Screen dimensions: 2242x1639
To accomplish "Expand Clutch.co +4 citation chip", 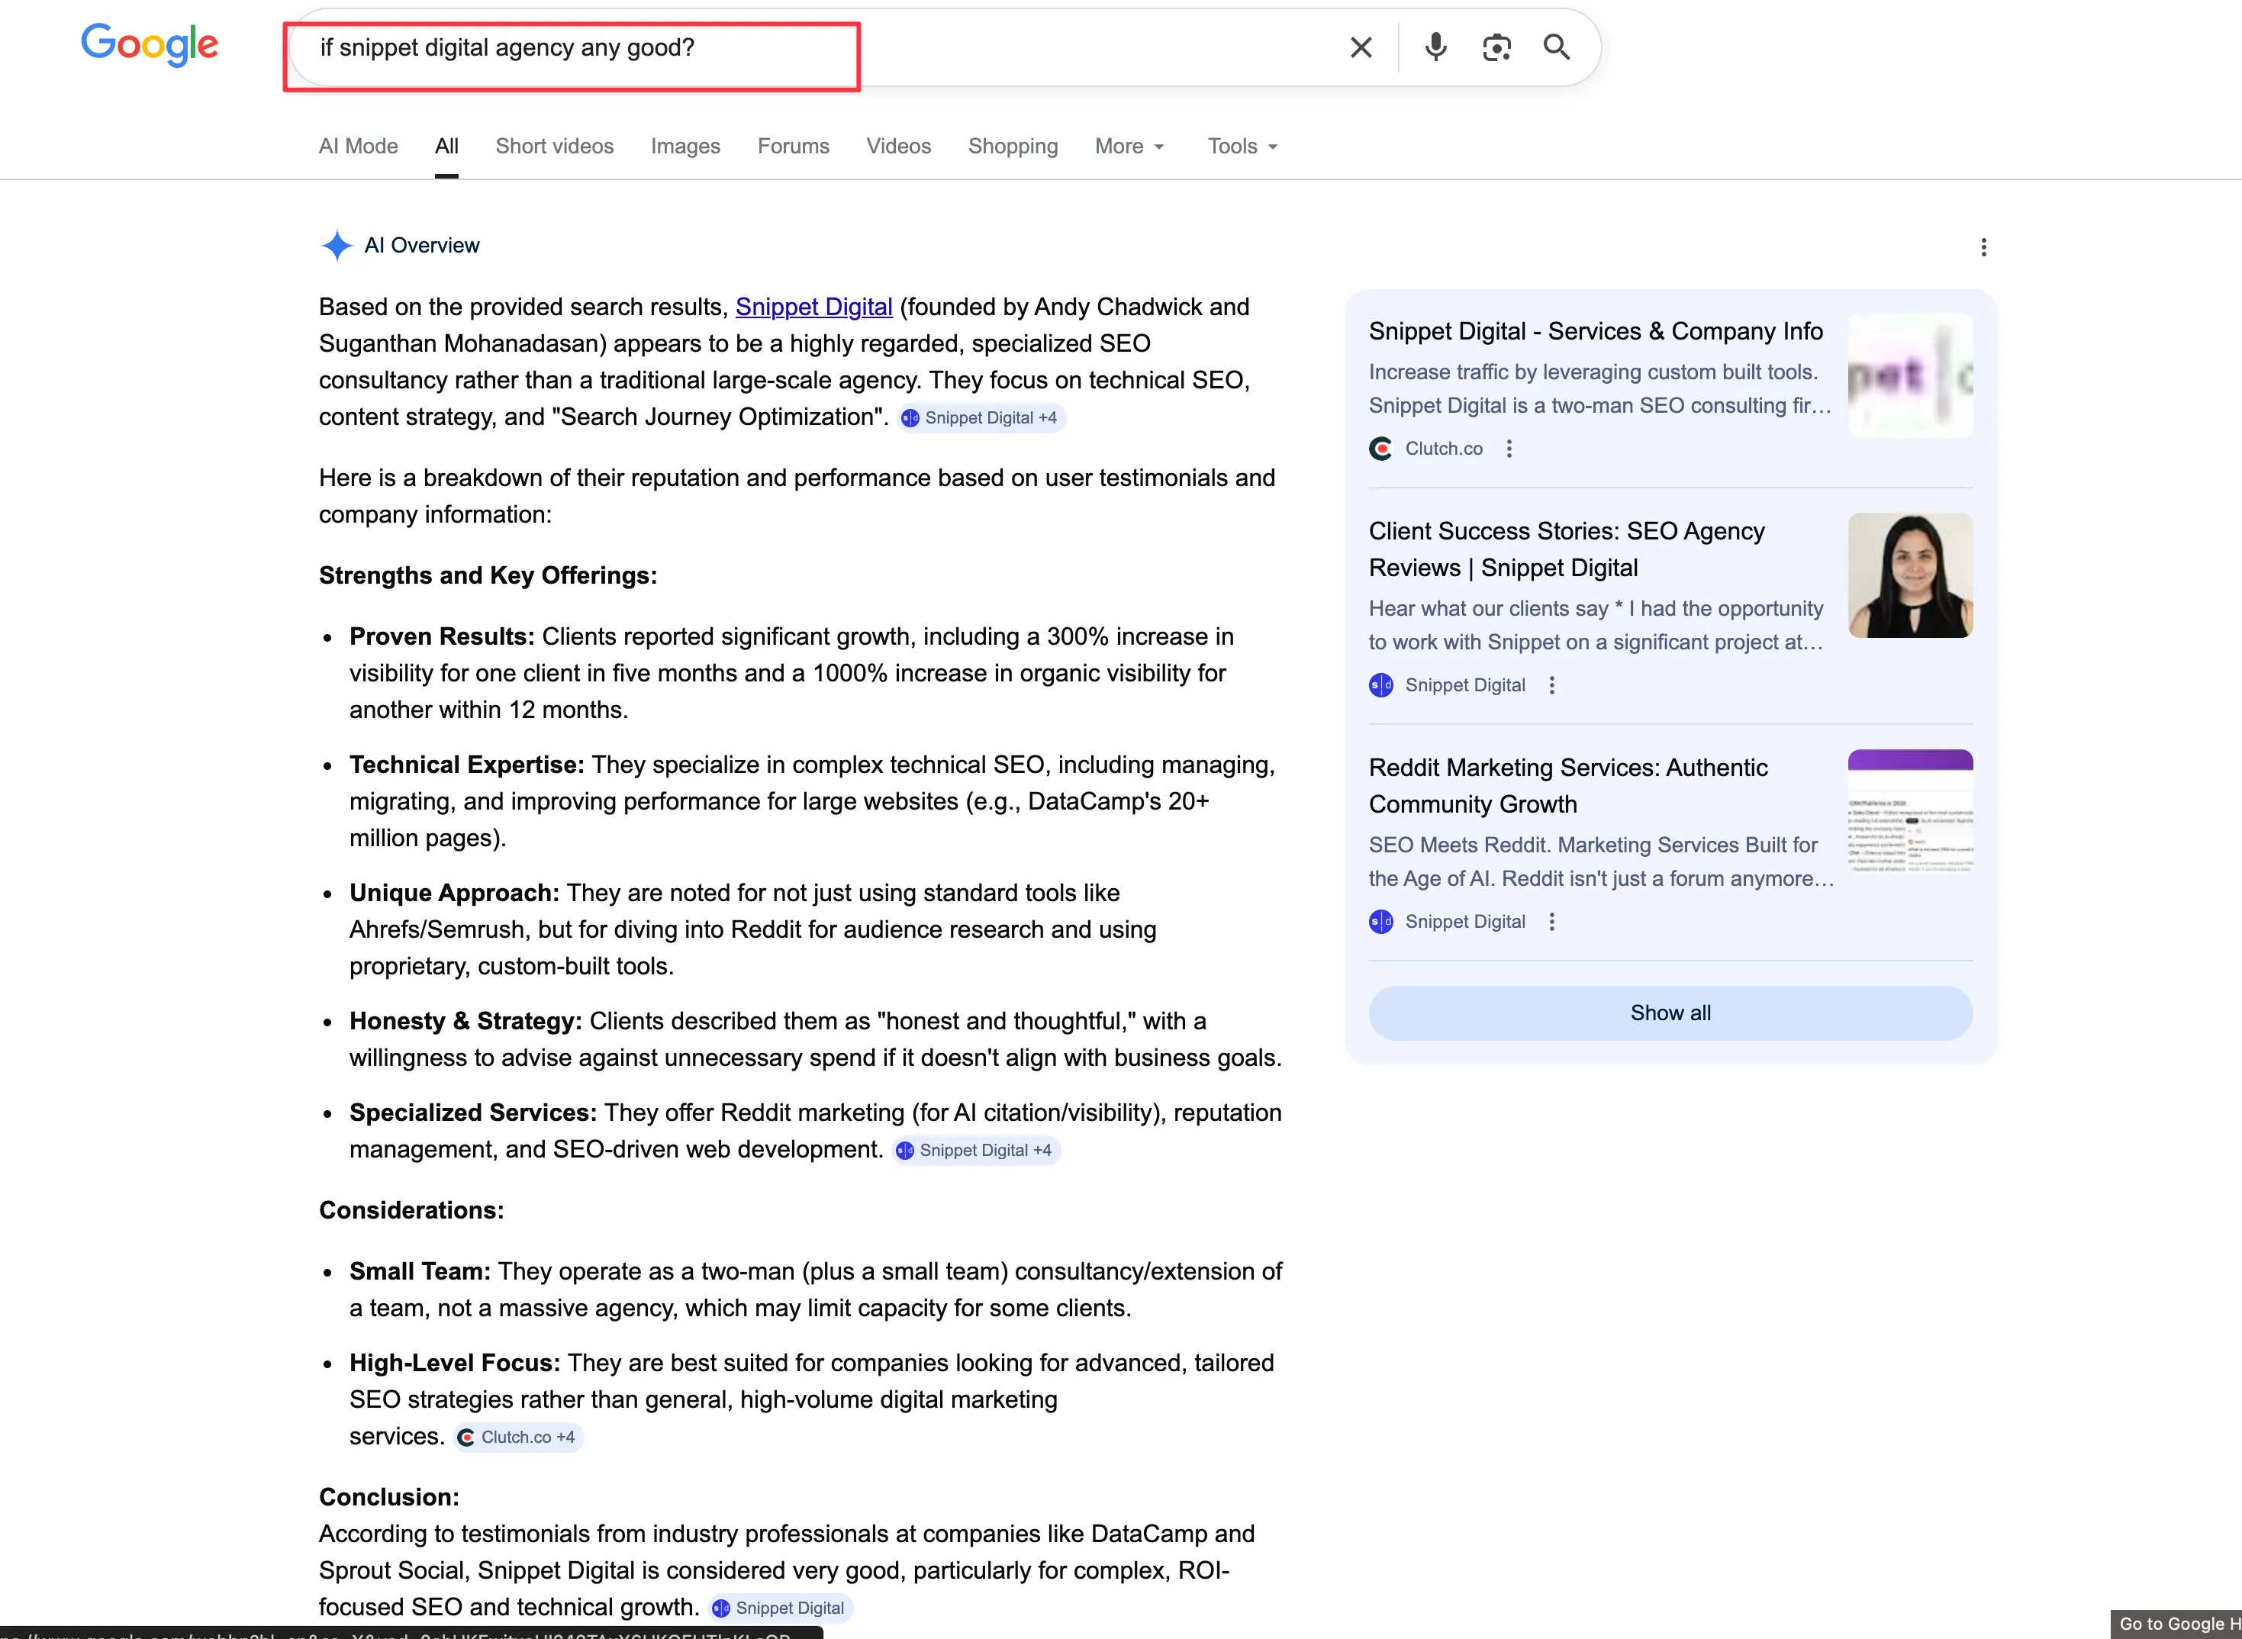I will (519, 1437).
